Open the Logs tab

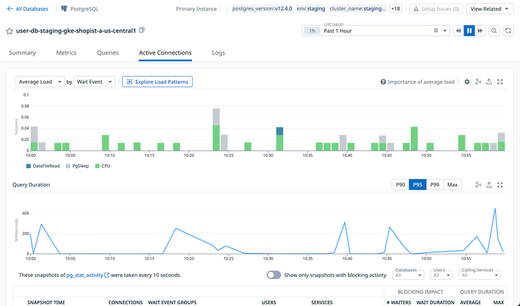tap(218, 52)
